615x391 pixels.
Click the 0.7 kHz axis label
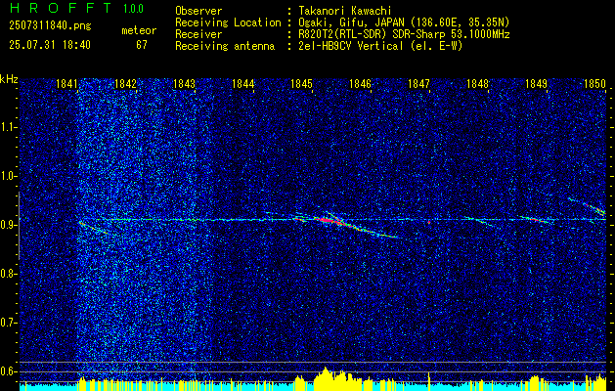coord(9,323)
